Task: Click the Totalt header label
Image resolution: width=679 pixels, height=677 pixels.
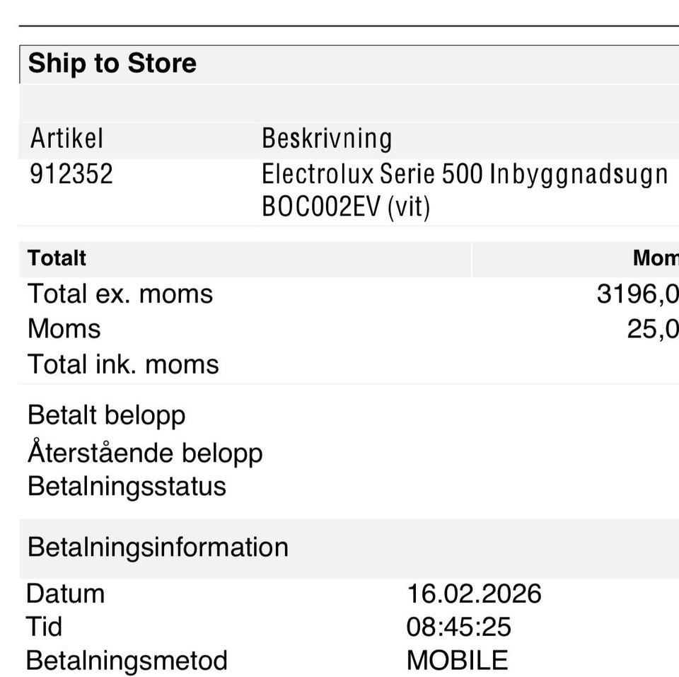Action: coord(57,258)
